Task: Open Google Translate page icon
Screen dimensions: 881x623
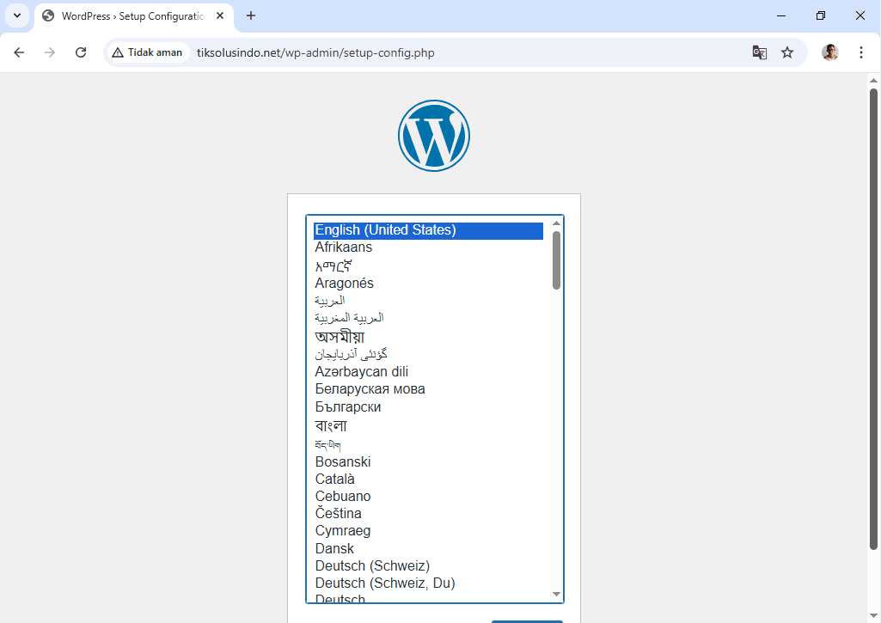Action: [x=760, y=52]
